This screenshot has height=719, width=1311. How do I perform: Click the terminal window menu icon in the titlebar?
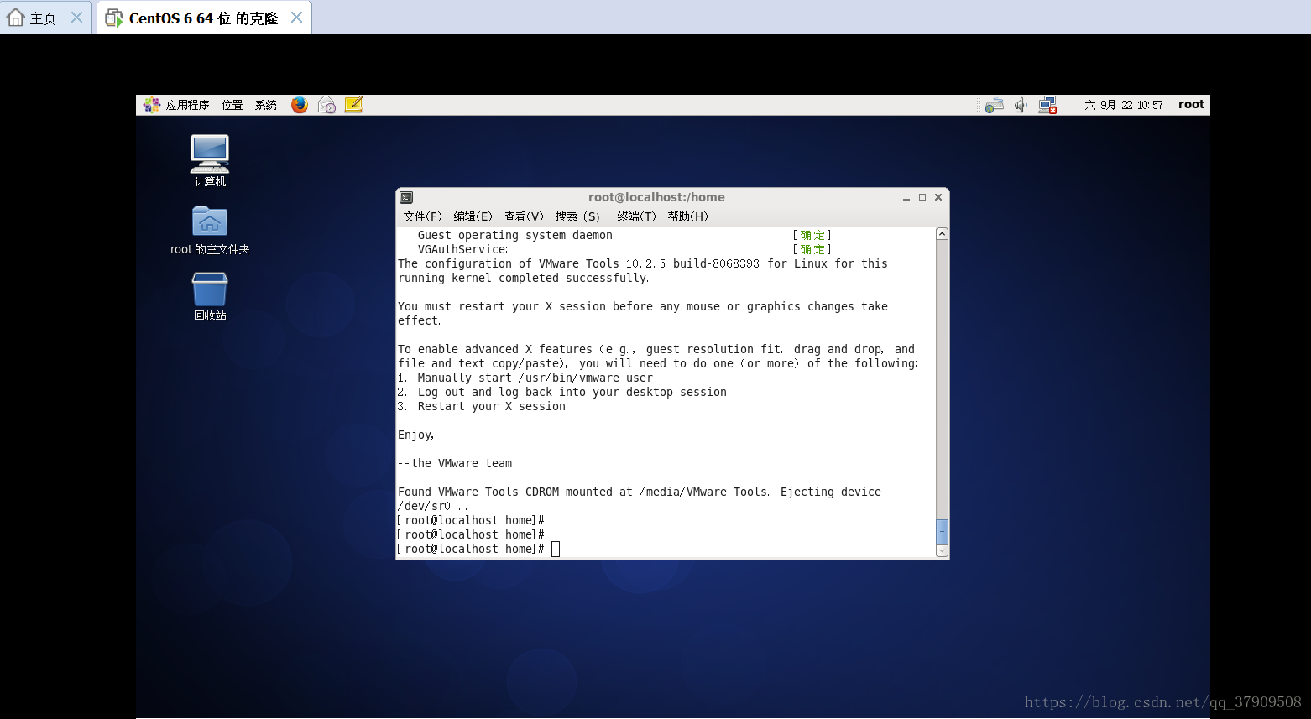(x=406, y=198)
